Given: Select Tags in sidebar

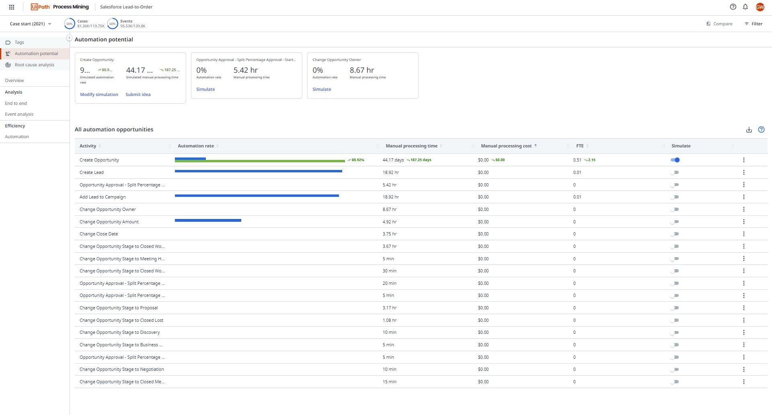Looking at the screenshot, I should tap(35, 42).
